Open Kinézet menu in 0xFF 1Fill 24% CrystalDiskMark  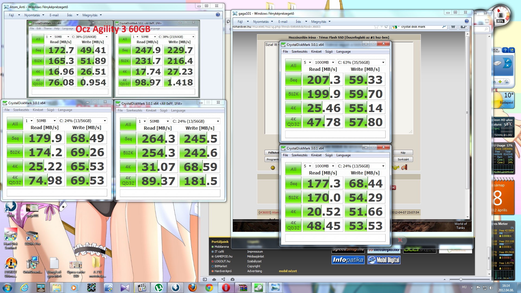click(x=151, y=110)
